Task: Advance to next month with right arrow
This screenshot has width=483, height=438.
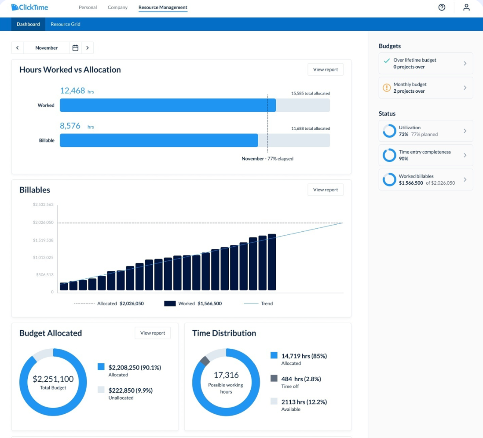Action: point(87,47)
